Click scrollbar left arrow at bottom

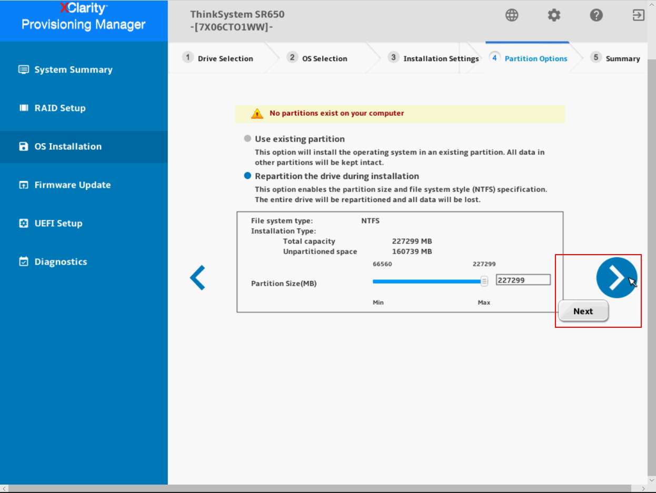point(4,489)
